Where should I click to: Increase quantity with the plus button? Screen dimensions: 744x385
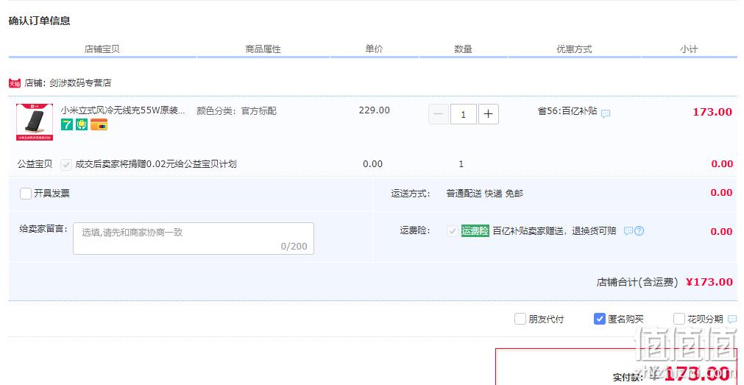[488, 114]
